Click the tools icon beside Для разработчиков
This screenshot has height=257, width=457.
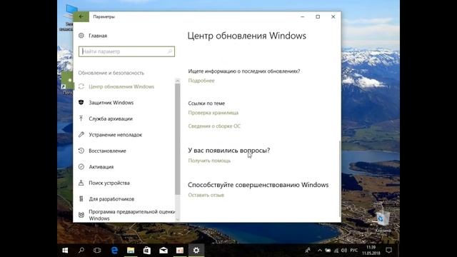click(81, 199)
